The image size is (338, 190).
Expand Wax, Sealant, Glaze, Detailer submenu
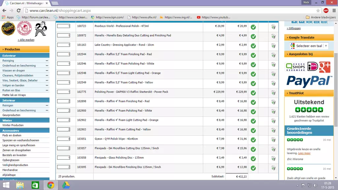pyautogui.click(x=47, y=80)
